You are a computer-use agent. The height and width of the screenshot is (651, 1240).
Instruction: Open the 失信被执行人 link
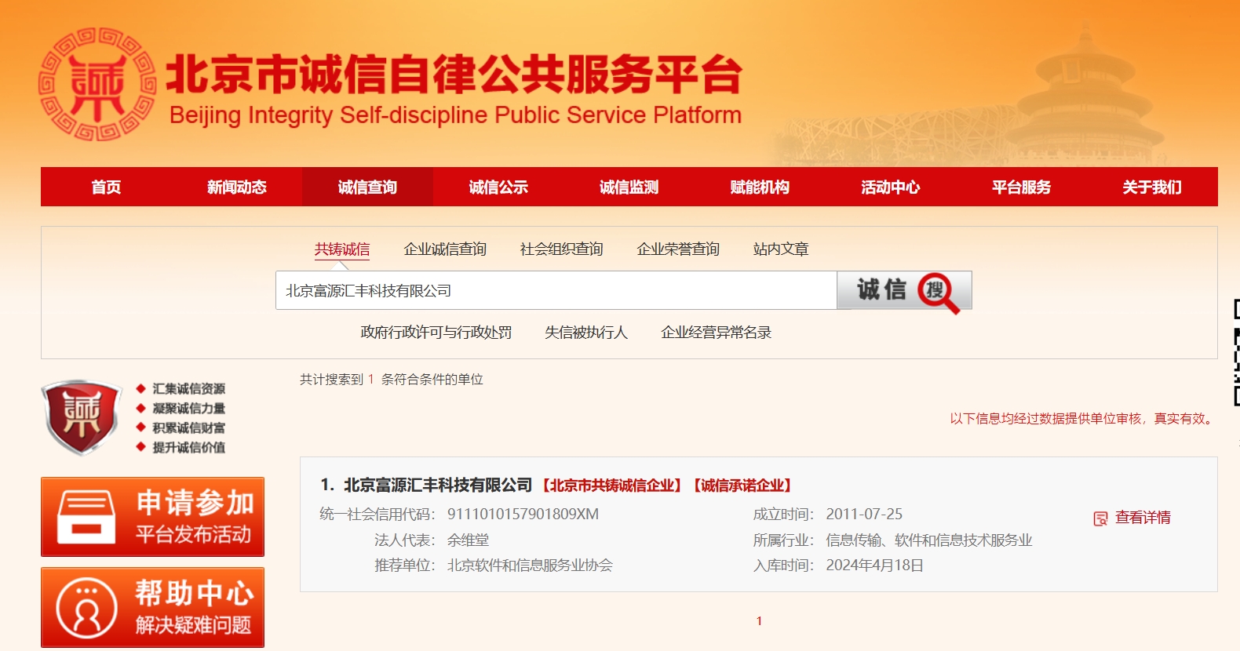[586, 333]
